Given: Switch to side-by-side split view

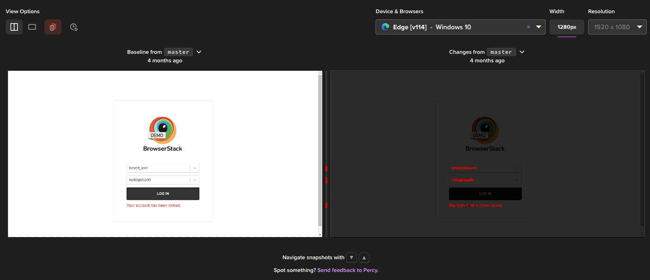Looking at the screenshot, I should click(14, 27).
